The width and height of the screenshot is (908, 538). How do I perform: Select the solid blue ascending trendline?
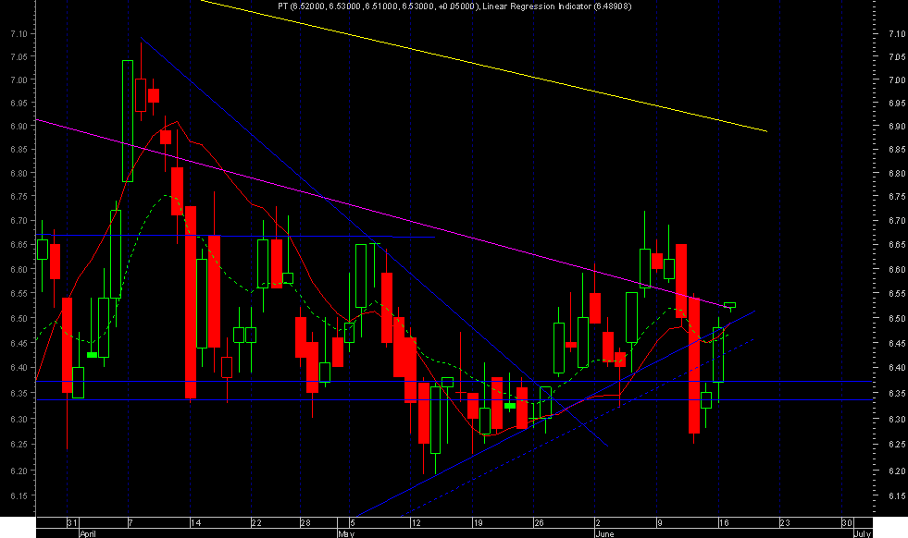tap(556, 413)
